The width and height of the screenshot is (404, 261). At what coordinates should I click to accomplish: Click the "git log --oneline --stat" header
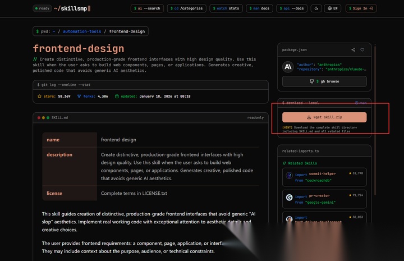[x=63, y=85]
